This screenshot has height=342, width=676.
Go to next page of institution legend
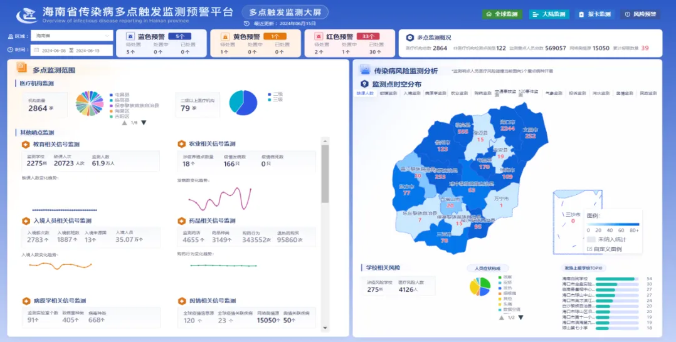tap(144, 123)
